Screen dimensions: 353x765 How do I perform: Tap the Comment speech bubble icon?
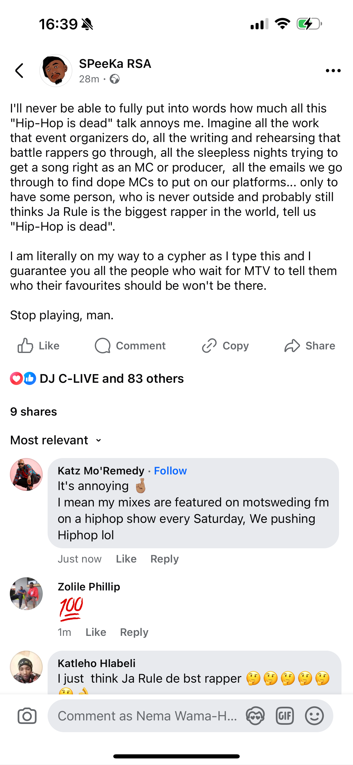pos(103,346)
